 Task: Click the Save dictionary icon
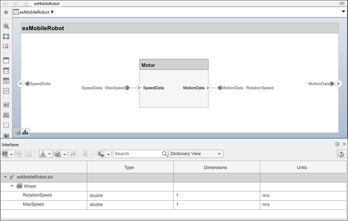click(57, 154)
